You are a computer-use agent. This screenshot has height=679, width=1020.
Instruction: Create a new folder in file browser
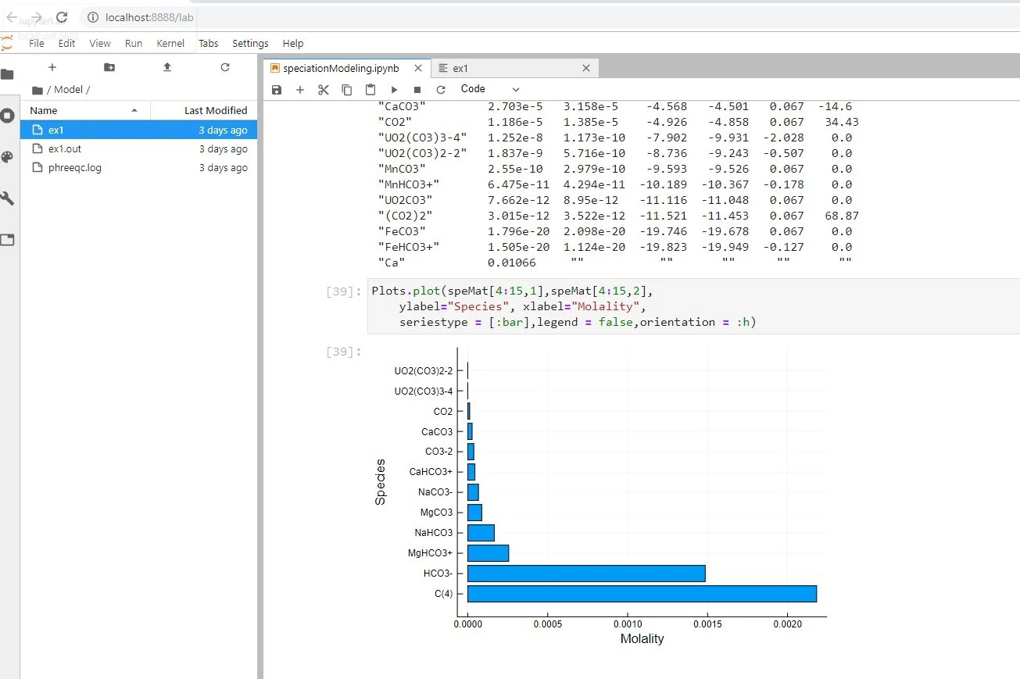[x=109, y=68]
